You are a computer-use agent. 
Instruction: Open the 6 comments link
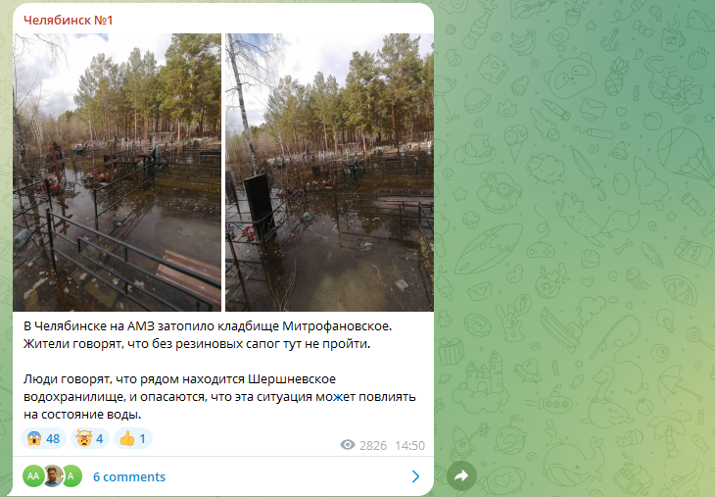[129, 476]
